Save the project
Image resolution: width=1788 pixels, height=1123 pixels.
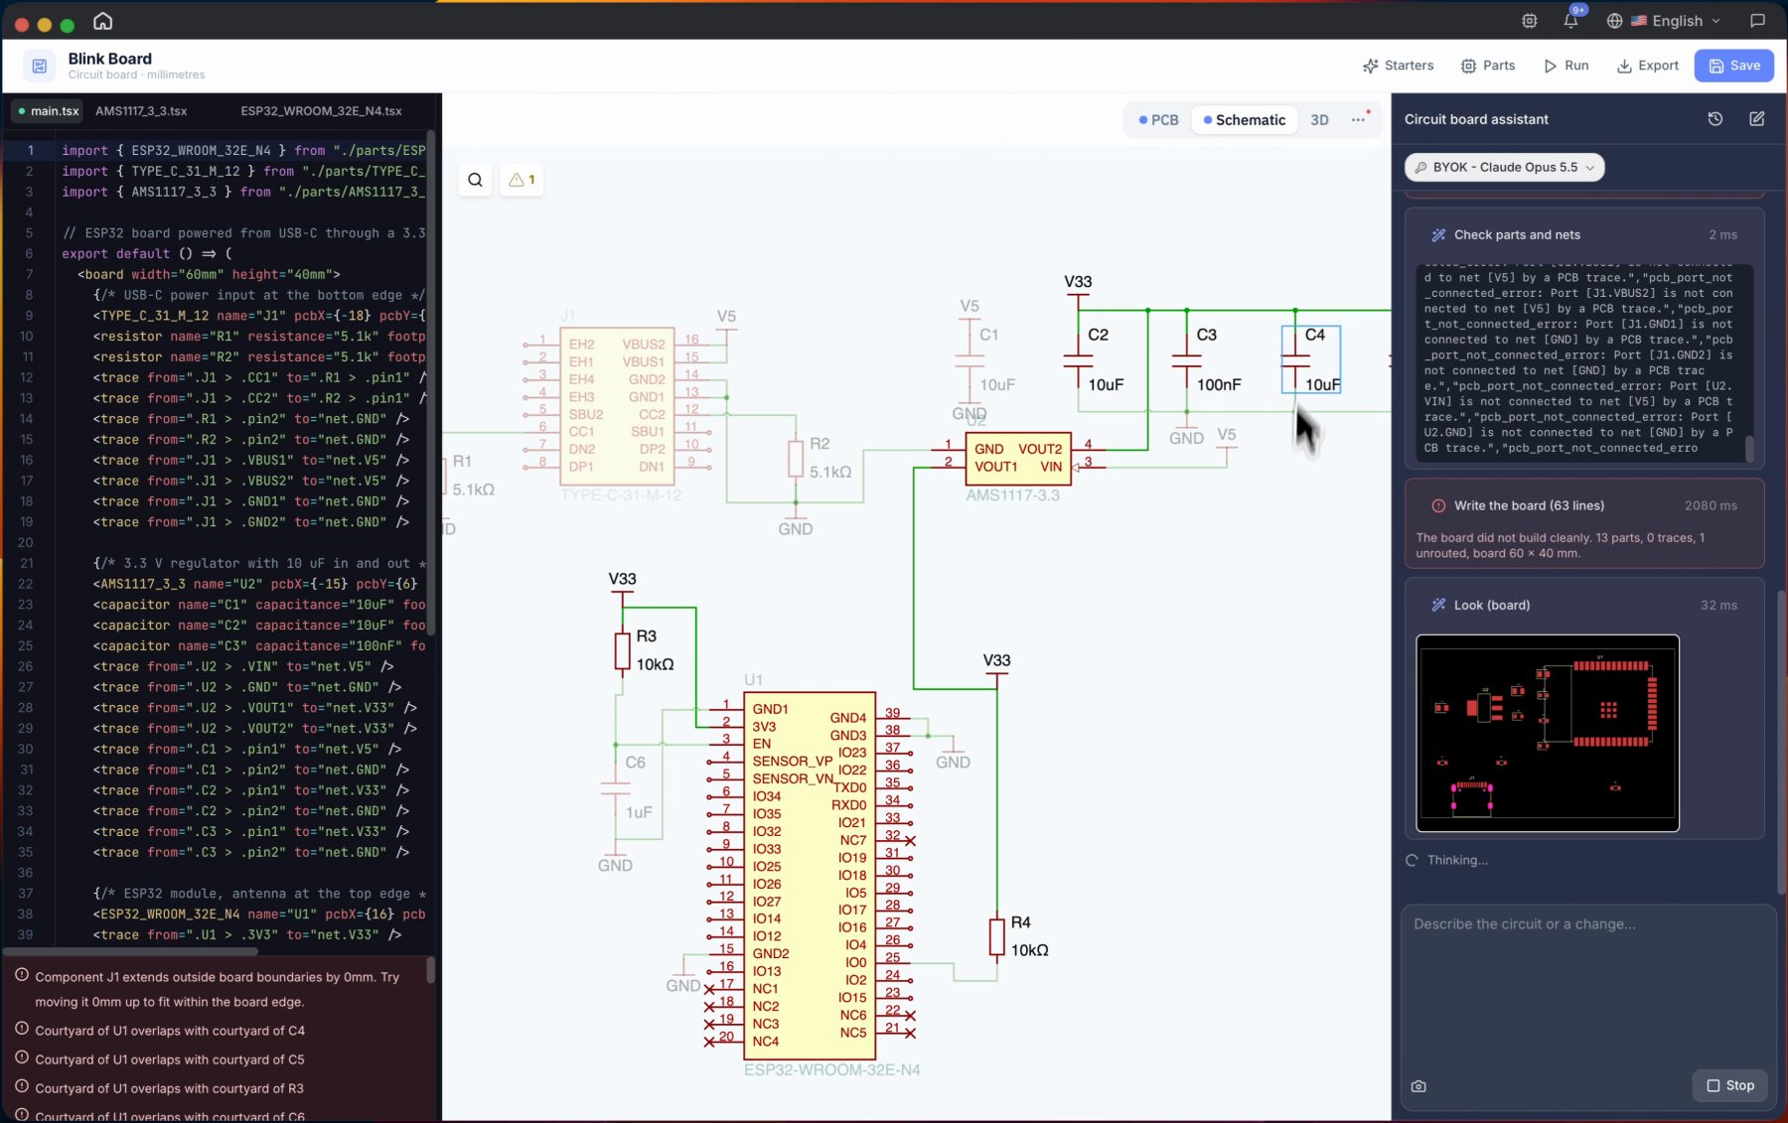coord(1733,66)
